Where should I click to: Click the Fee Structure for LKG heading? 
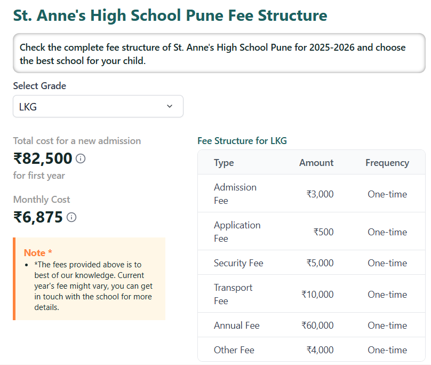point(242,141)
